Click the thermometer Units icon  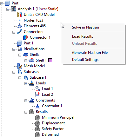pyautogui.click(x=20, y=15)
